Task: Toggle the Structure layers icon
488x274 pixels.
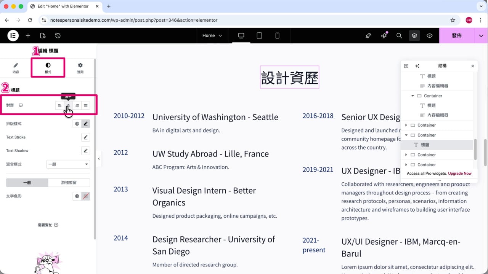Action: tap(414, 35)
